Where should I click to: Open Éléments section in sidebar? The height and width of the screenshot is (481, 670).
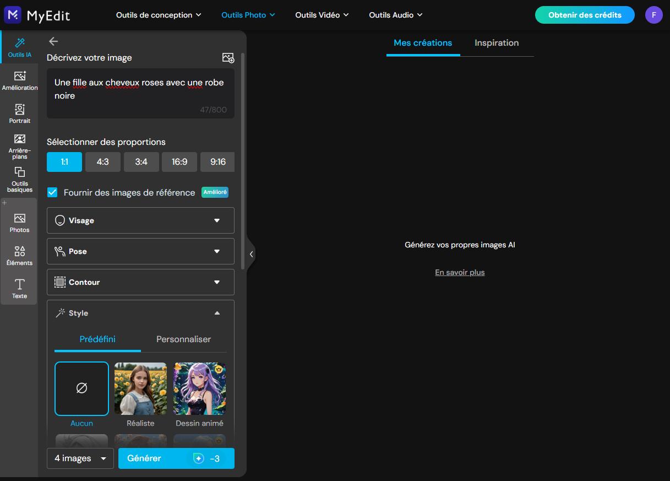coord(20,256)
